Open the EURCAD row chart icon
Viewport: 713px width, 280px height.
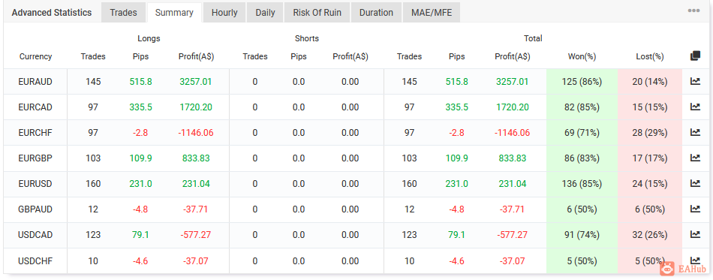click(x=695, y=107)
